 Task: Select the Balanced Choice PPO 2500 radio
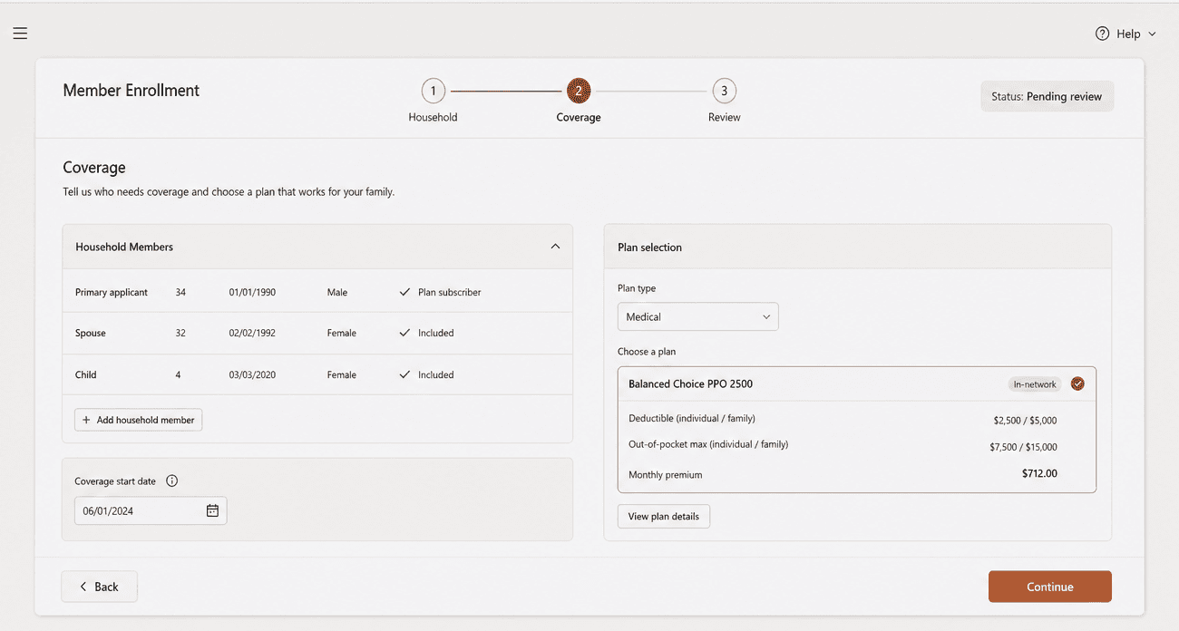(x=1077, y=383)
